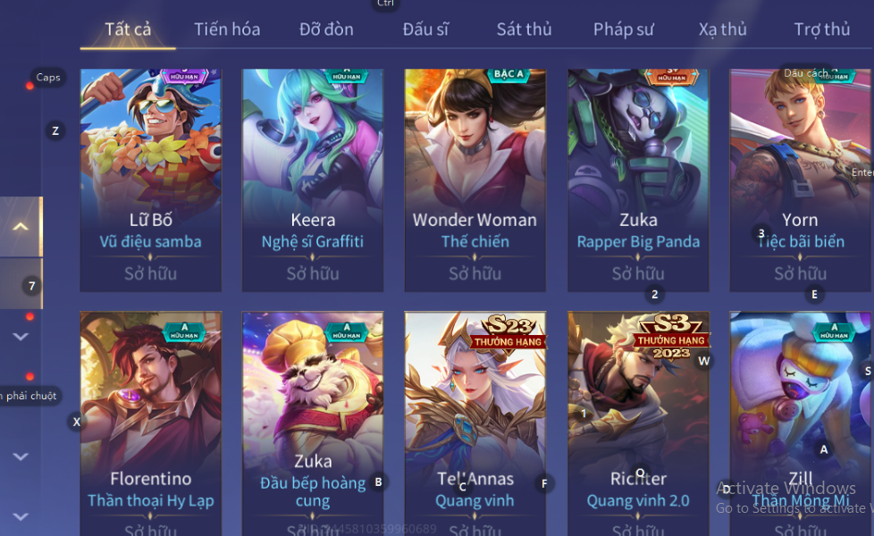Click the Sở hữu label under Keera
Image resolution: width=874 pixels, height=536 pixels.
[313, 273]
